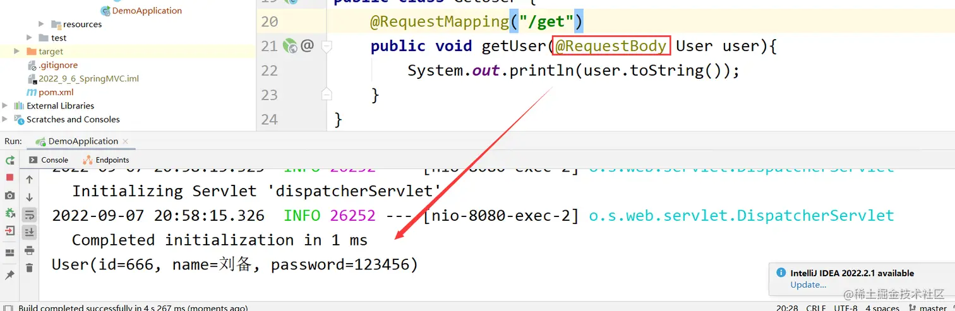Click the up arrow in console toolbar
955x311 pixels.
29,180
